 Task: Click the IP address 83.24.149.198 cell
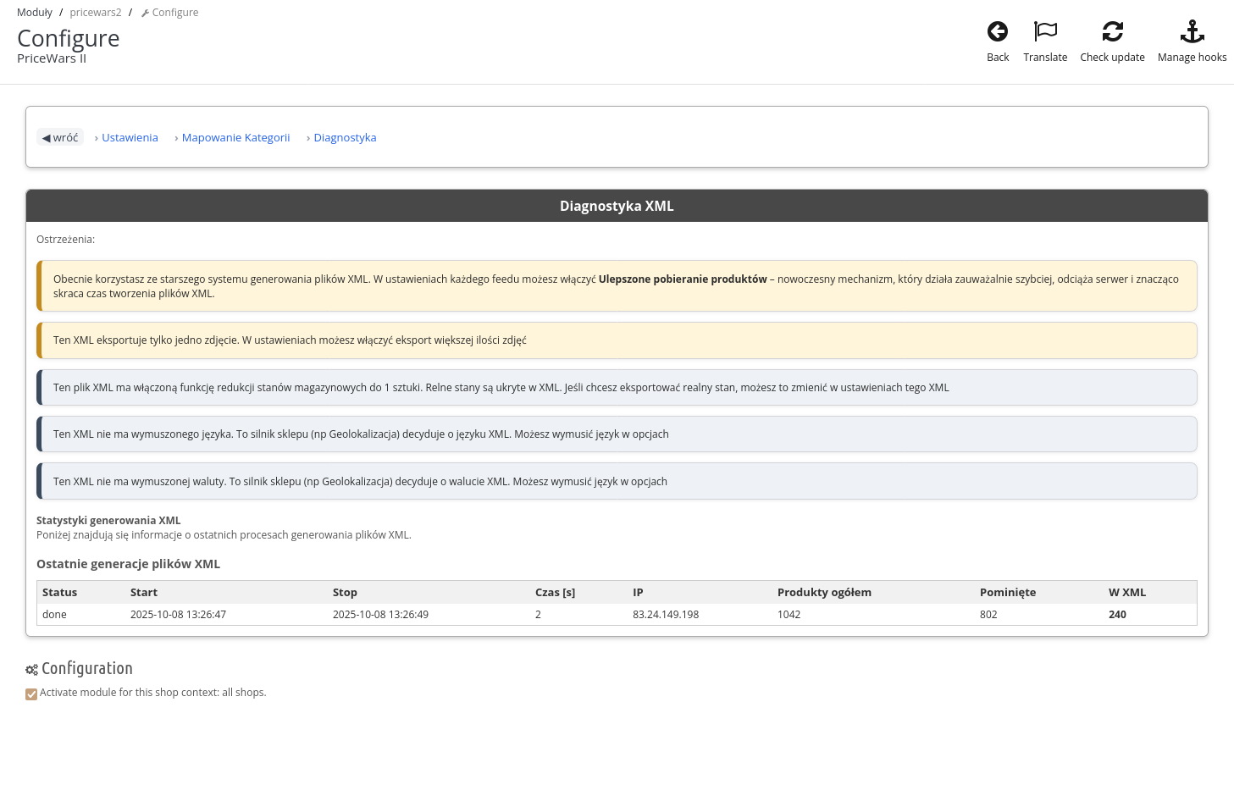point(666,615)
